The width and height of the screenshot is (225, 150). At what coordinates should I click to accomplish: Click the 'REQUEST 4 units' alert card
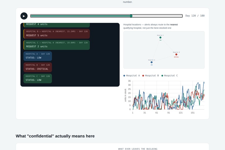point(57,25)
